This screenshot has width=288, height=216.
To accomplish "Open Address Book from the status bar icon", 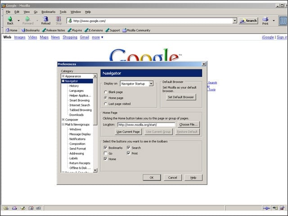I will point(31,208).
